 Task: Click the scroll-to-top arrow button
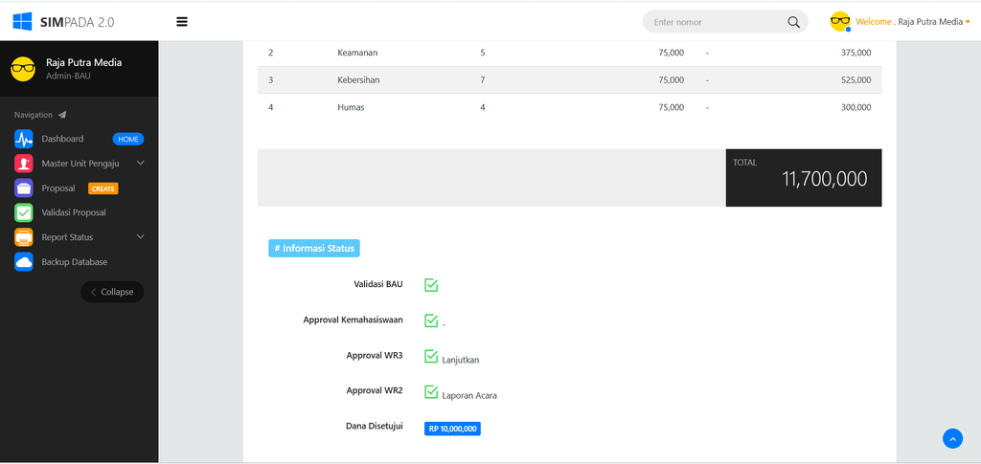952,438
